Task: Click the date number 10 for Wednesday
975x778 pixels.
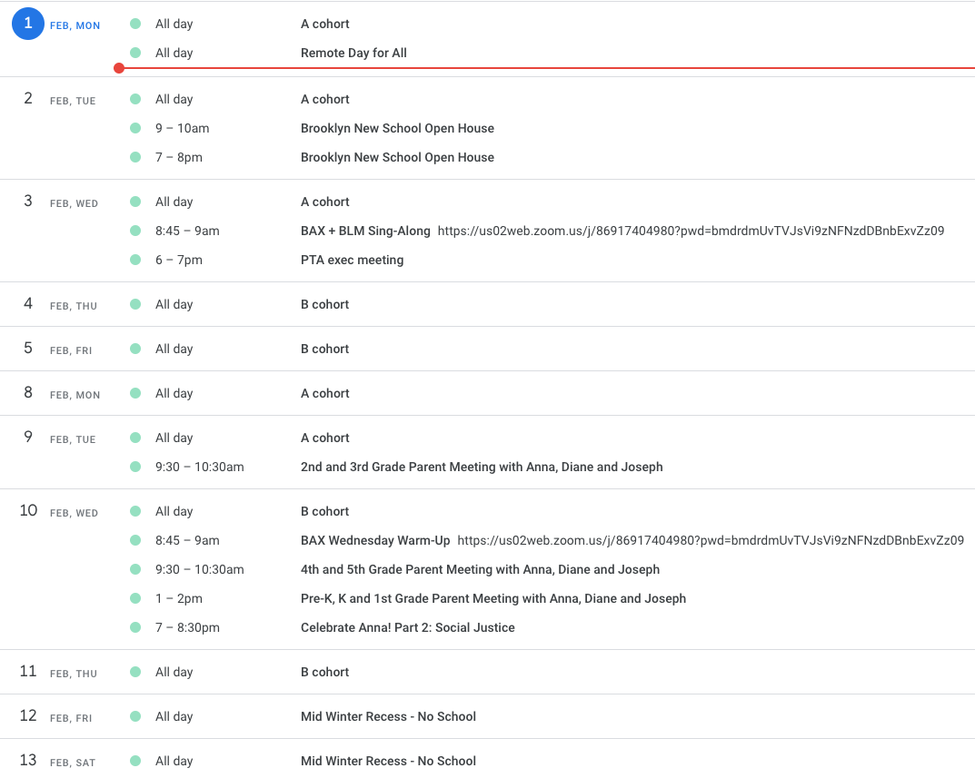Action: pyautogui.click(x=28, y=510)
